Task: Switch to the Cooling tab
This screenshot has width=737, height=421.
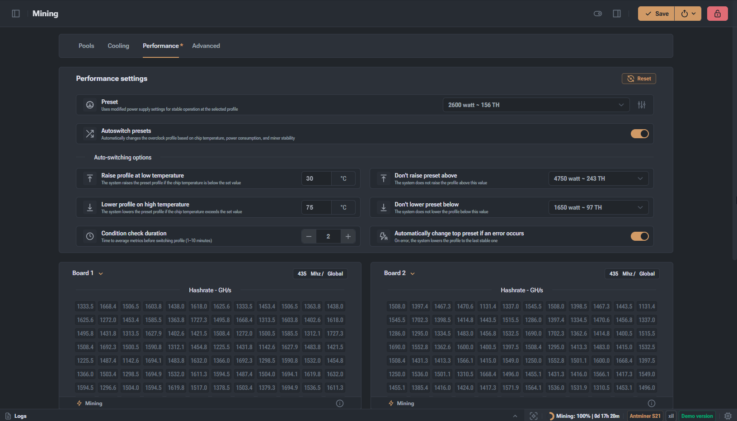Action: click(x=118, y=46)
